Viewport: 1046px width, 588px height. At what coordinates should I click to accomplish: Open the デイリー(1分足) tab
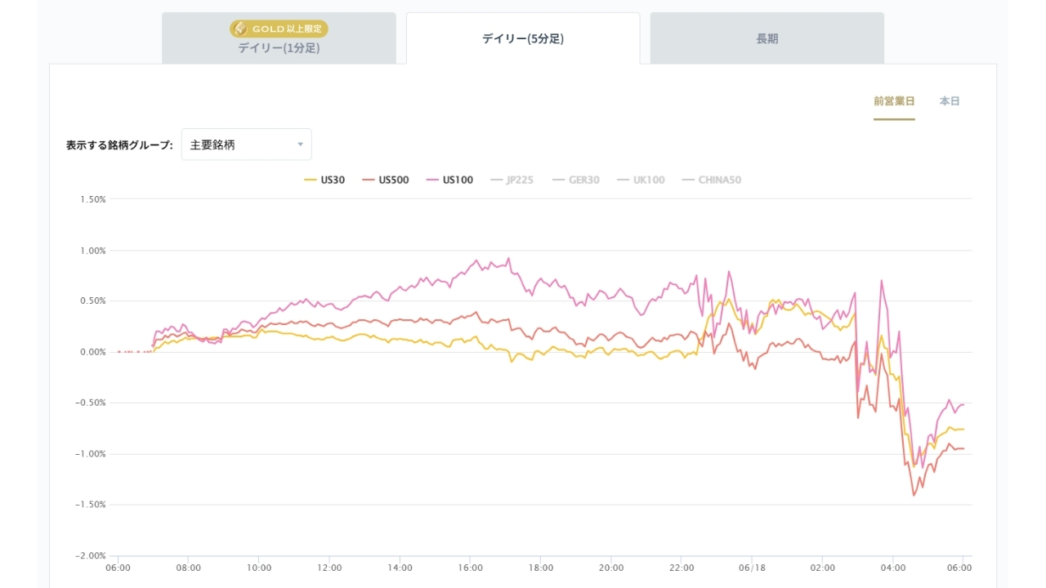point(279,38)
